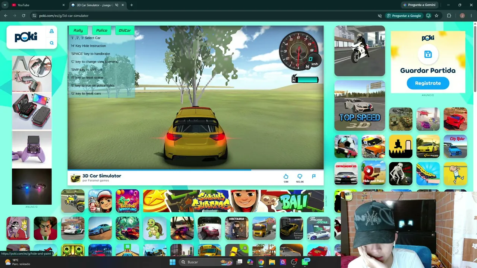Open the Chrome extensions puzzle icon
The width and height of the screenshot is (477, 268).
(x=449, y=16)
